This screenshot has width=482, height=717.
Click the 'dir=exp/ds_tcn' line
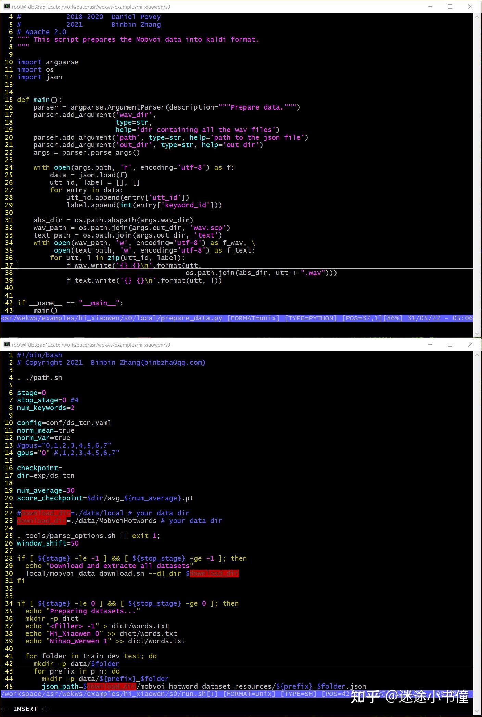[46, 475]
